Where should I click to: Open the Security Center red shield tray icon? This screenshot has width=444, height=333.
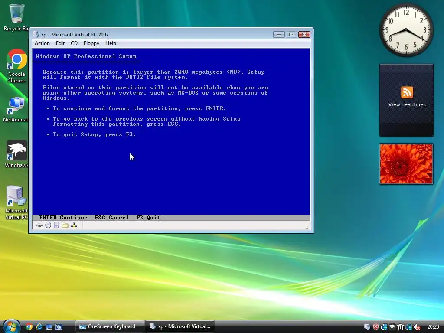click(376, 327)
